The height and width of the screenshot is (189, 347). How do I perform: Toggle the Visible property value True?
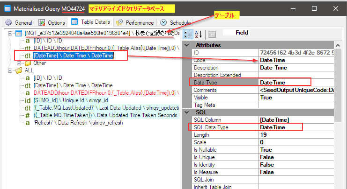tap(296, 98)
